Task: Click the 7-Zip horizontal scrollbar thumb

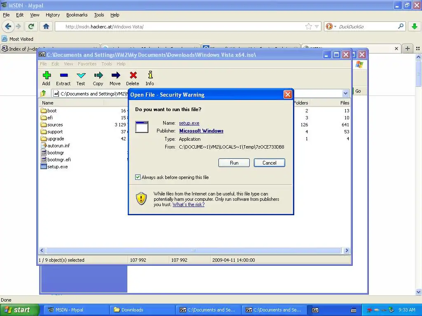Action: click(194, 251)
